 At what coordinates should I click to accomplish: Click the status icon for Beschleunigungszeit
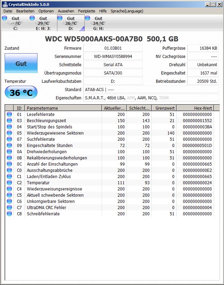pyautogui.click(x=9, y=120)
